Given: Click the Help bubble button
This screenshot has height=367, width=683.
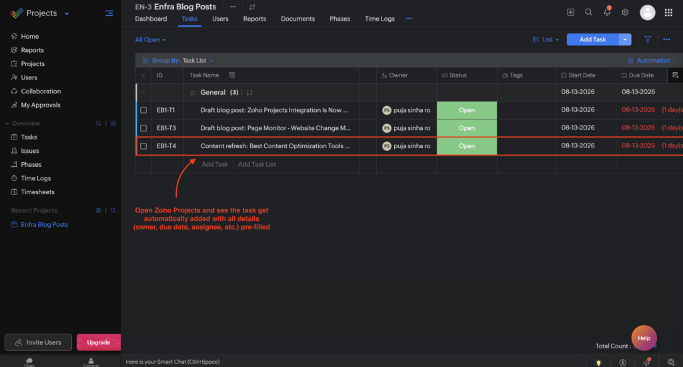Looking at the screenshot, I should [x=644, y=338].
